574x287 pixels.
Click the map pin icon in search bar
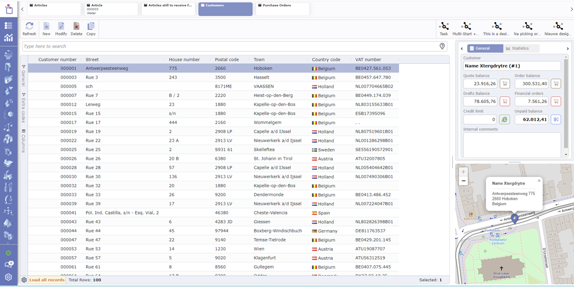(442, 47)
